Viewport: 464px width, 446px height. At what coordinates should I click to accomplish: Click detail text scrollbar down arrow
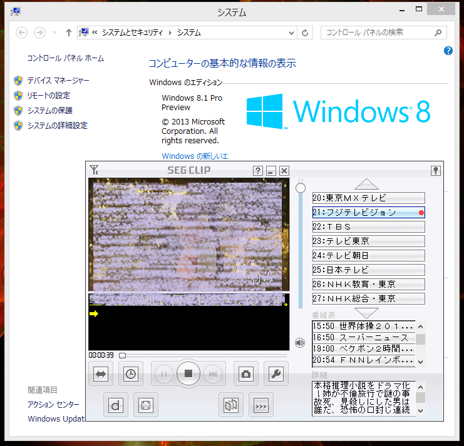tap(420, 411)
